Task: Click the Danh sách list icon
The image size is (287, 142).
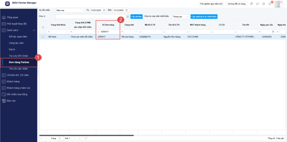Action: (x=4, y=30)
